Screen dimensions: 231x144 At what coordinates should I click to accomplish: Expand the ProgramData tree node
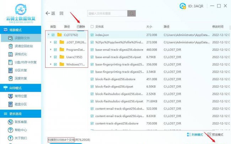[x=51, y=49]
